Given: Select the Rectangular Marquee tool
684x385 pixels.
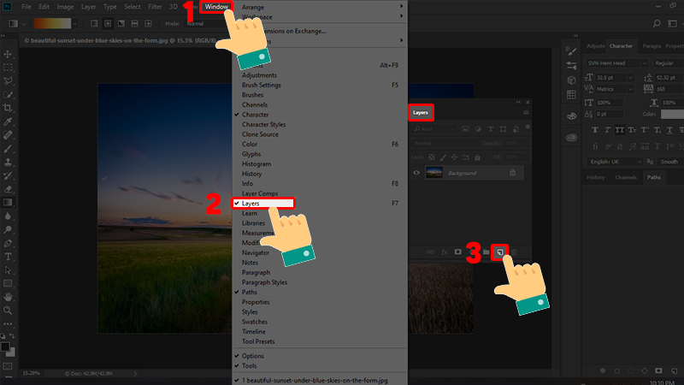Looking at the screenshot, I should 8,68.
